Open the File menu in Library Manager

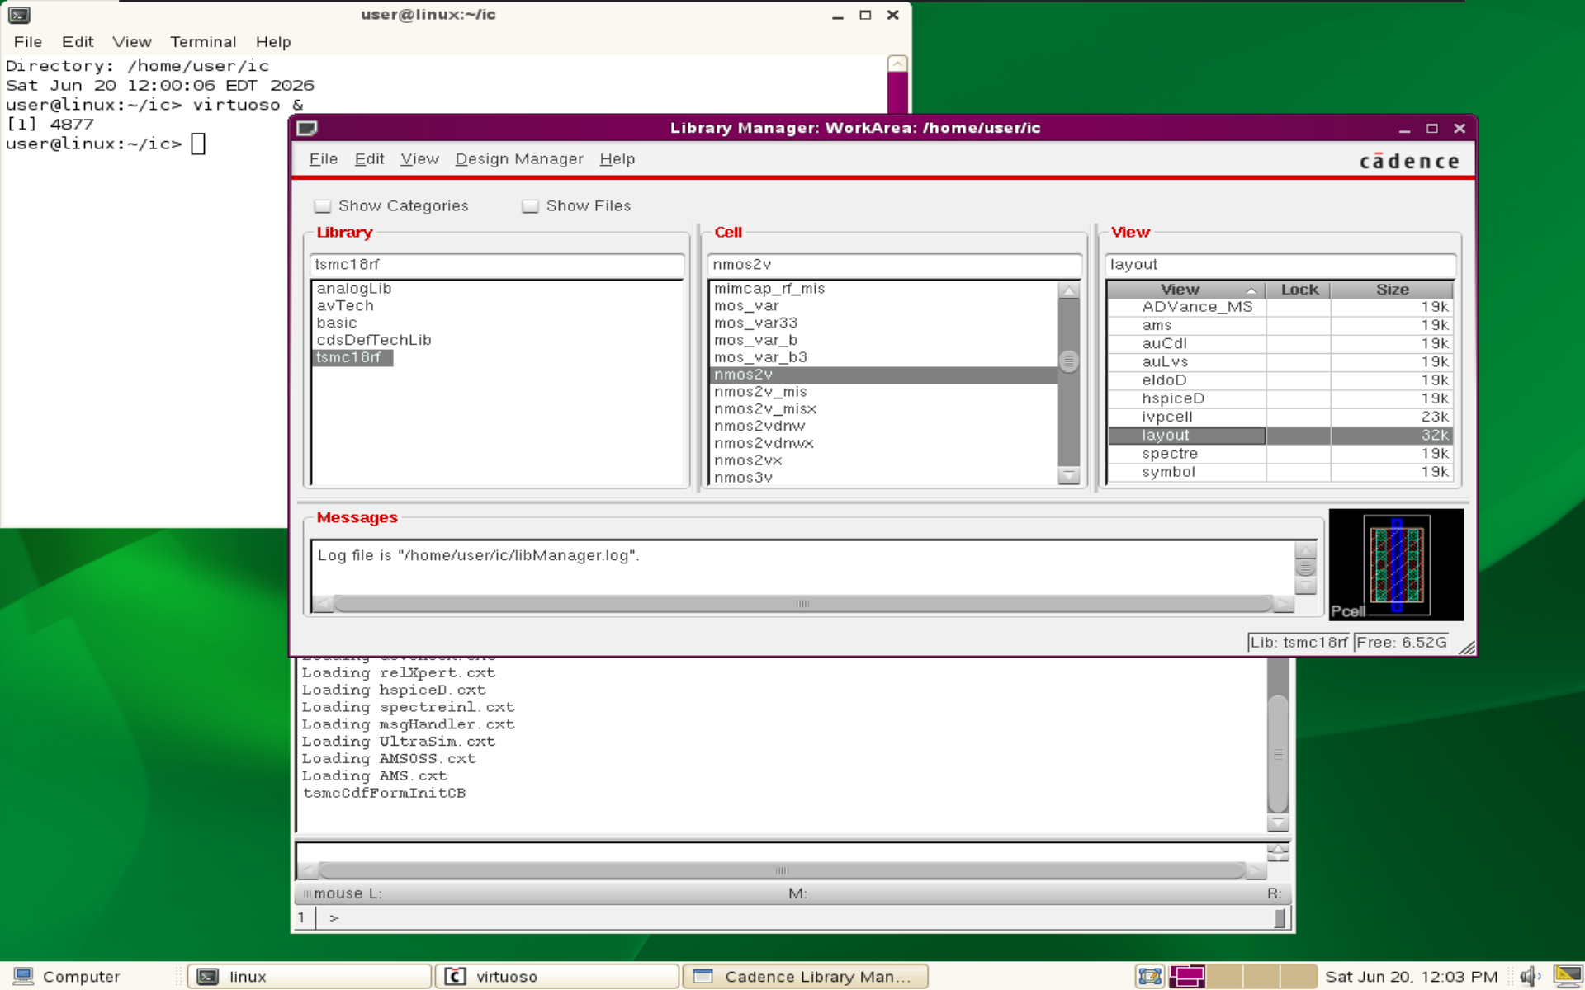point(324,159)
